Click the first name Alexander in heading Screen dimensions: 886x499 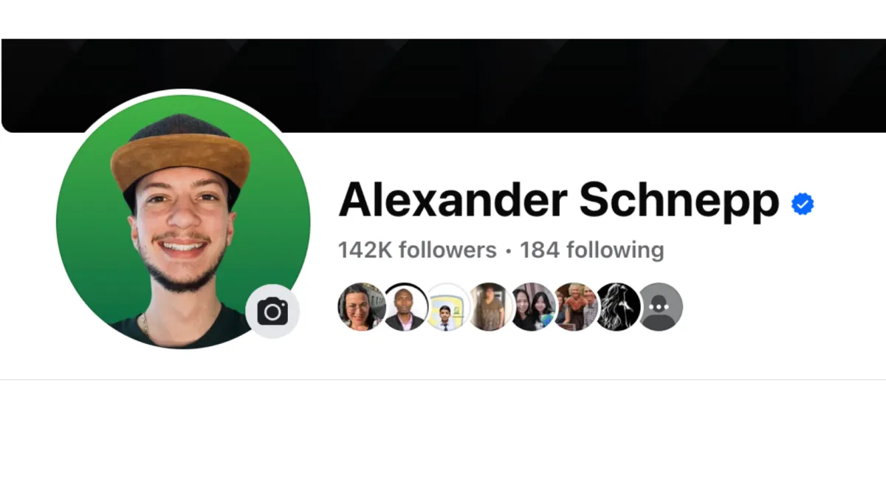pyautogui.click(x=453, y=201)
